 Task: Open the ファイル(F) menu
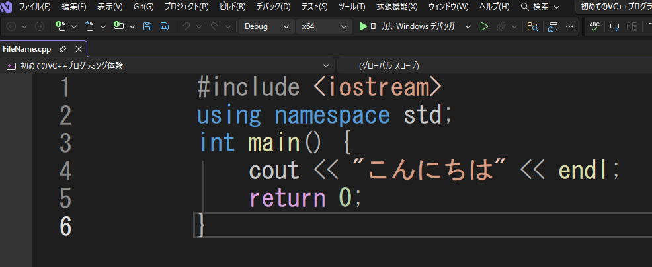pos(34,7)
